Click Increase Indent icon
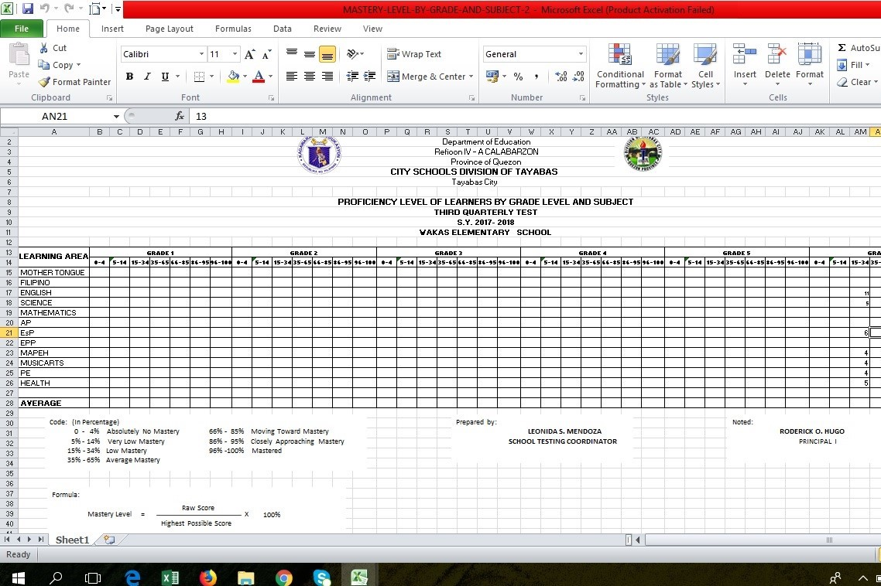The image size is (881, 586). tap(370, 77)
